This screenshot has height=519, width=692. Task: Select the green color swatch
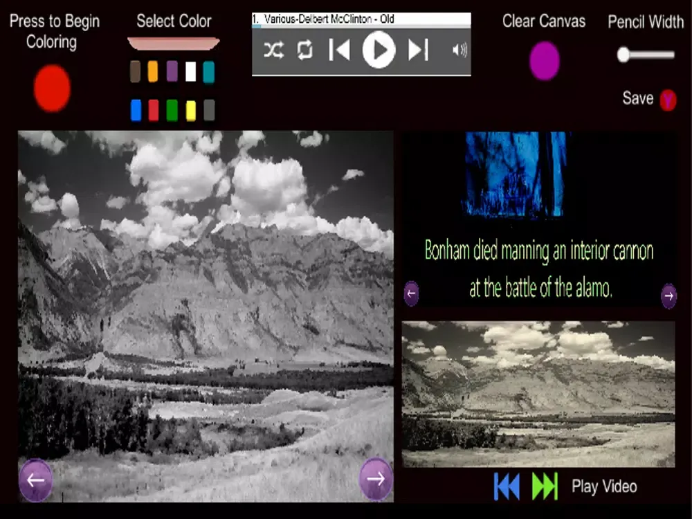coord(172,110)
